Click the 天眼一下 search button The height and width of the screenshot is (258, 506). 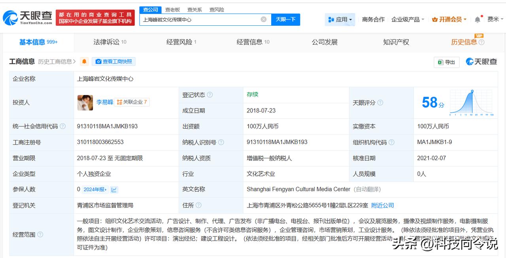tap(285, 19)
